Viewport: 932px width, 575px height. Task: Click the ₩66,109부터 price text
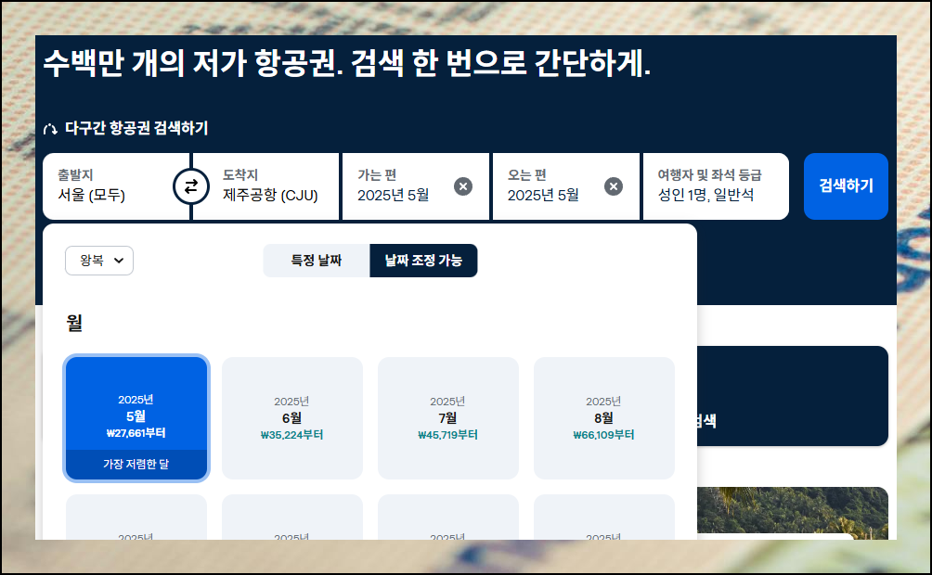[604, 435]
